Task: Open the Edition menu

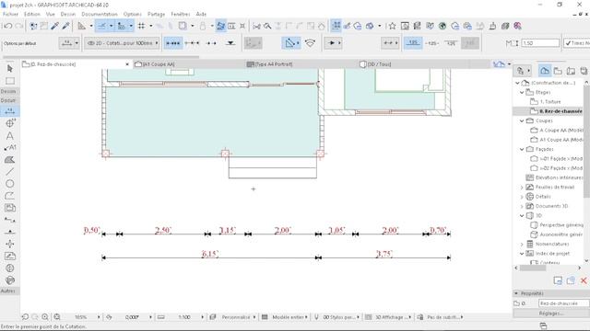Action: [32, 14]
